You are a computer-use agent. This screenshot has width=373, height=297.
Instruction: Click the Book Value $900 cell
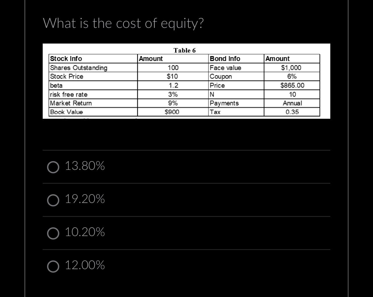(172, 112)
